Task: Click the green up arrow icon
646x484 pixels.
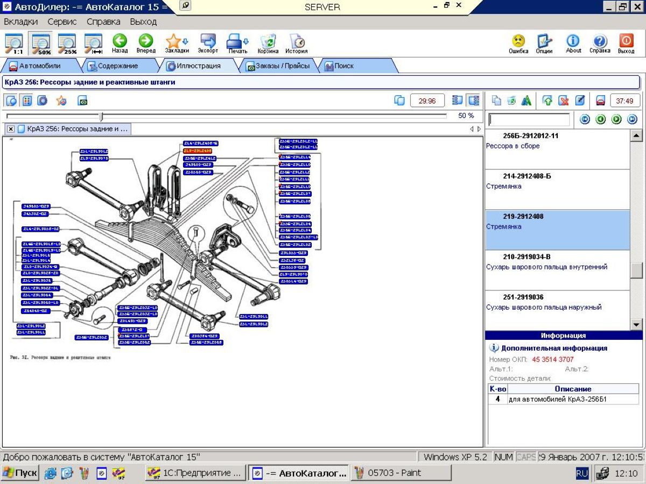Action: pyautogui.click(x=547, y=101)
